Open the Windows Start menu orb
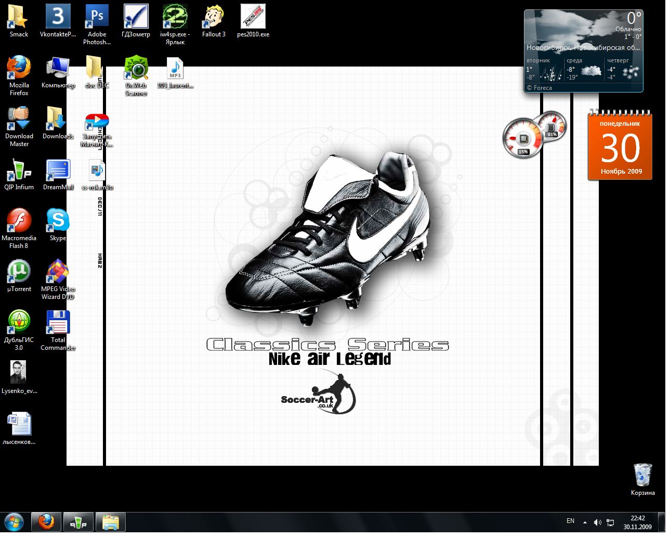Screen dimensions: 670x551 pyautogui.click(x=14, y=522)
